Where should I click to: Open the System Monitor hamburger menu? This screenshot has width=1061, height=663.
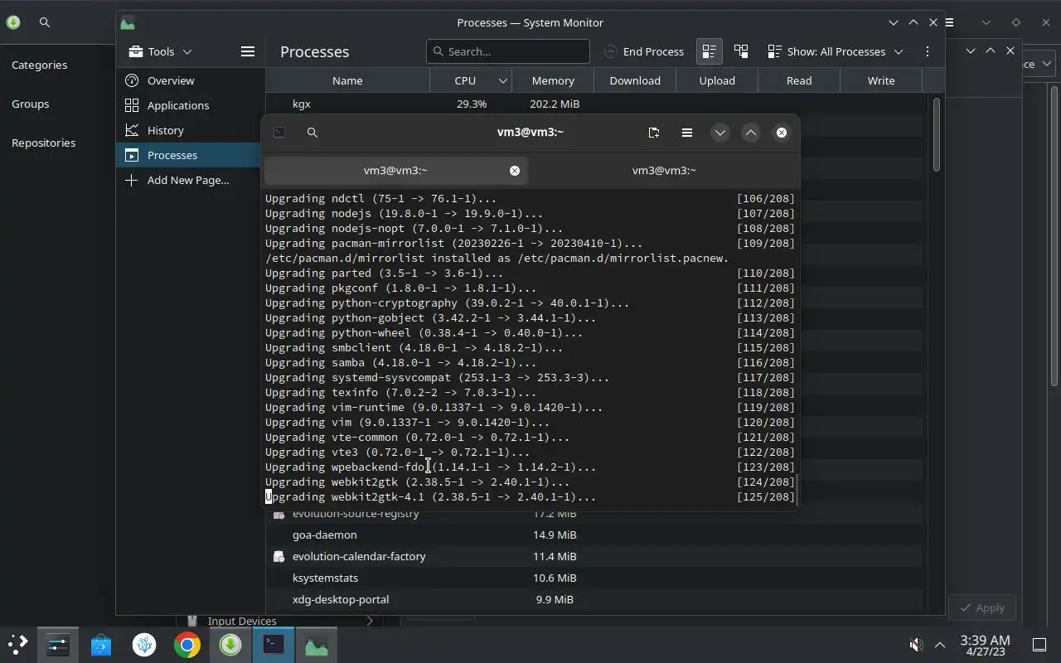click(x=247, y=51)
